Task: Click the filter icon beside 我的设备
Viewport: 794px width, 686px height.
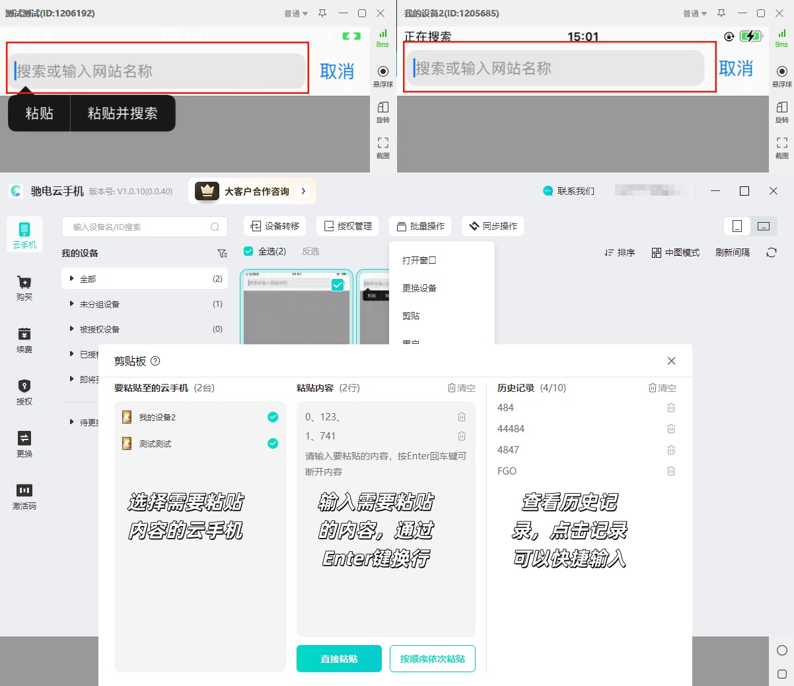Action: point(222,253)
